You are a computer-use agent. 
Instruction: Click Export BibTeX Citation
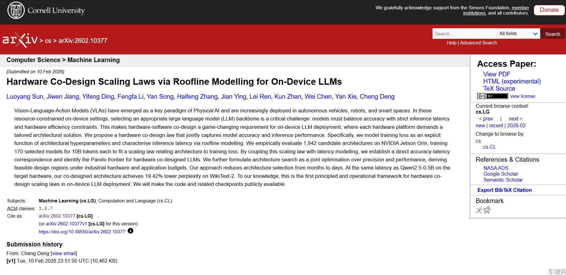coord(504,190)
